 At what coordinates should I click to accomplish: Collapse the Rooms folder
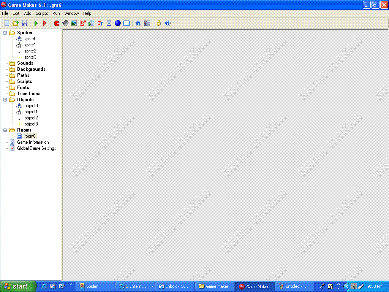click(x=5, y=130)
